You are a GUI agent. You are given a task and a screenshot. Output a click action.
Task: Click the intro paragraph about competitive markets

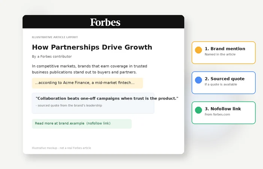tap(89, 69)
